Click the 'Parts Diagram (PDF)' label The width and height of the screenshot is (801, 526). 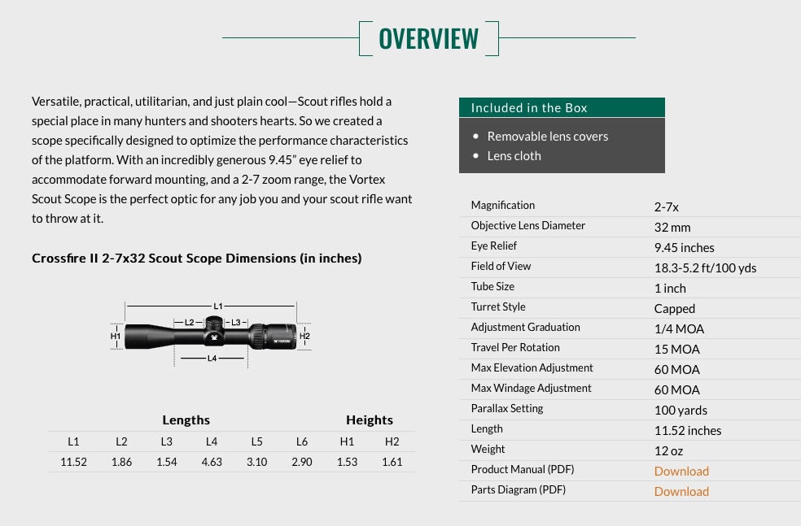pos(518,489)
